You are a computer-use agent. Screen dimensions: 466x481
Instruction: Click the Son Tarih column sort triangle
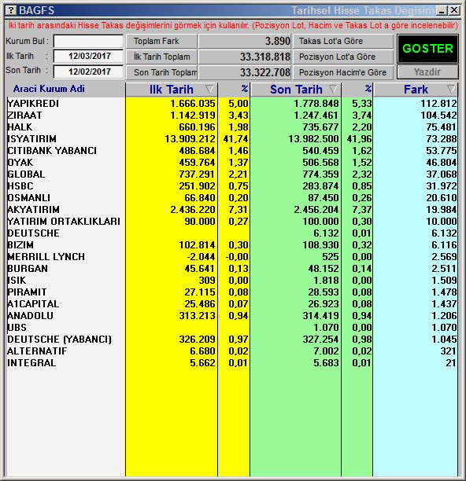(334, 90)
